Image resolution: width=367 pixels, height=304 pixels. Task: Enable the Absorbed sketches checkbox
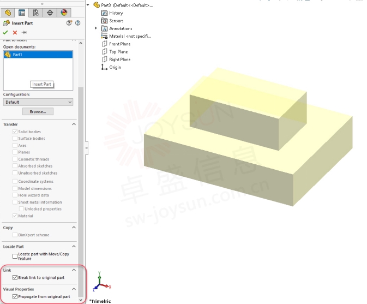[15, 166]
